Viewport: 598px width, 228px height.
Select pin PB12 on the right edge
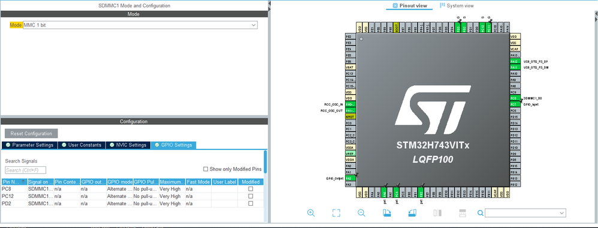[x=515, y=185]
